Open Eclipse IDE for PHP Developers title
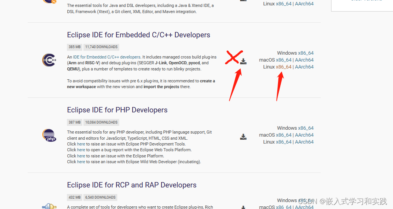This screenshot has width=393, height=209. point(117,110)
